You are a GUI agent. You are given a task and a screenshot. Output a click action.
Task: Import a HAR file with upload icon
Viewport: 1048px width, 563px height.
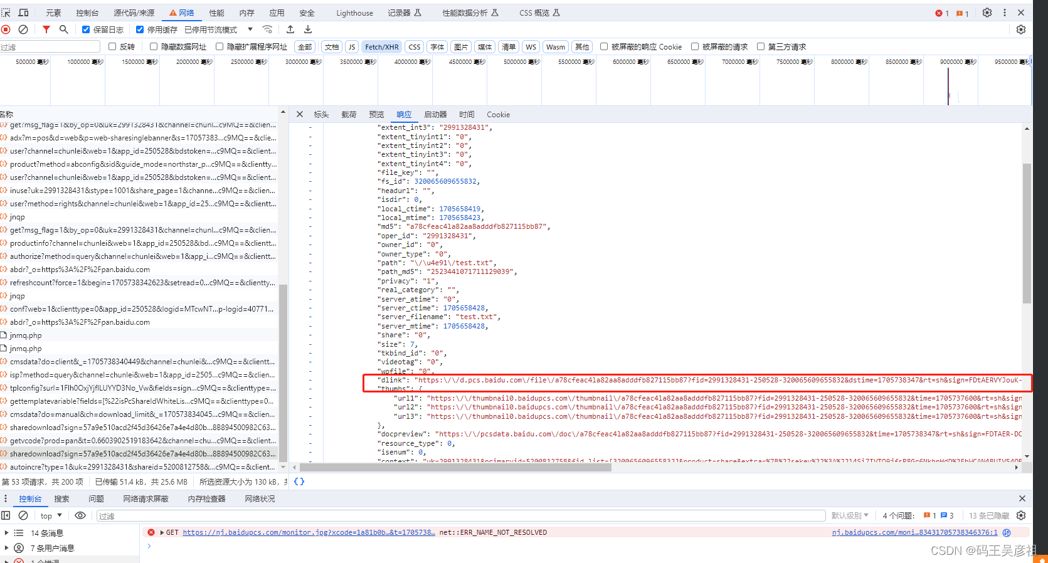(x=290, y=29)
